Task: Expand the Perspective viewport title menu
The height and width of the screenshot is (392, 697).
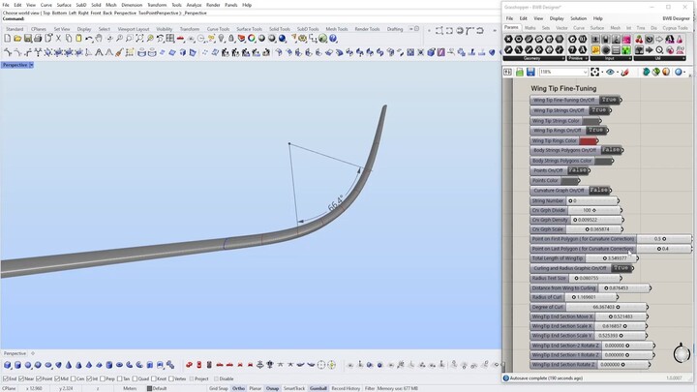Action: pyautogui.click(x=30, y=65)
